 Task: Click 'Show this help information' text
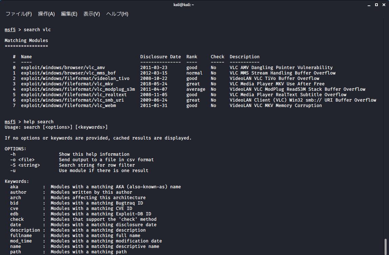click(x=94, y=154)
